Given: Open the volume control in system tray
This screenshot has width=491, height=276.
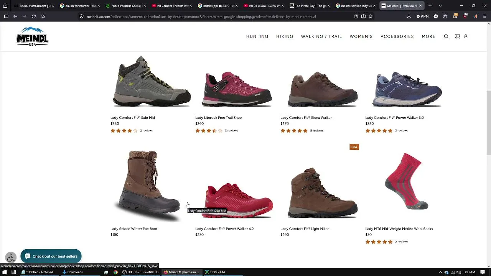Looking at the screenshot, I should [458, 272].
